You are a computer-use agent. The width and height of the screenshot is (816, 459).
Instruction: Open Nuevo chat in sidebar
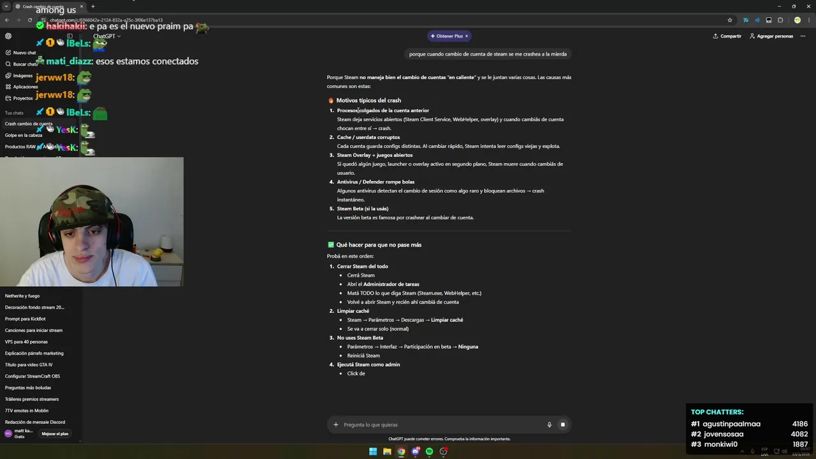pyautogui.click(x=20, y=53)
